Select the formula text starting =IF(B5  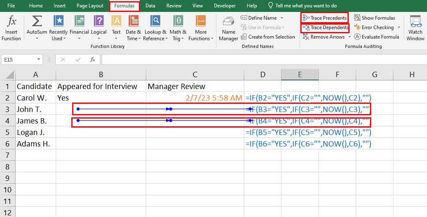[308, 132]
